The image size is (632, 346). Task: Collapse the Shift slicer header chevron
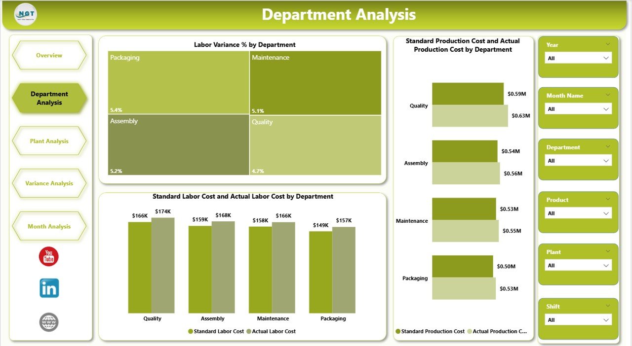[x=607, y=306]
